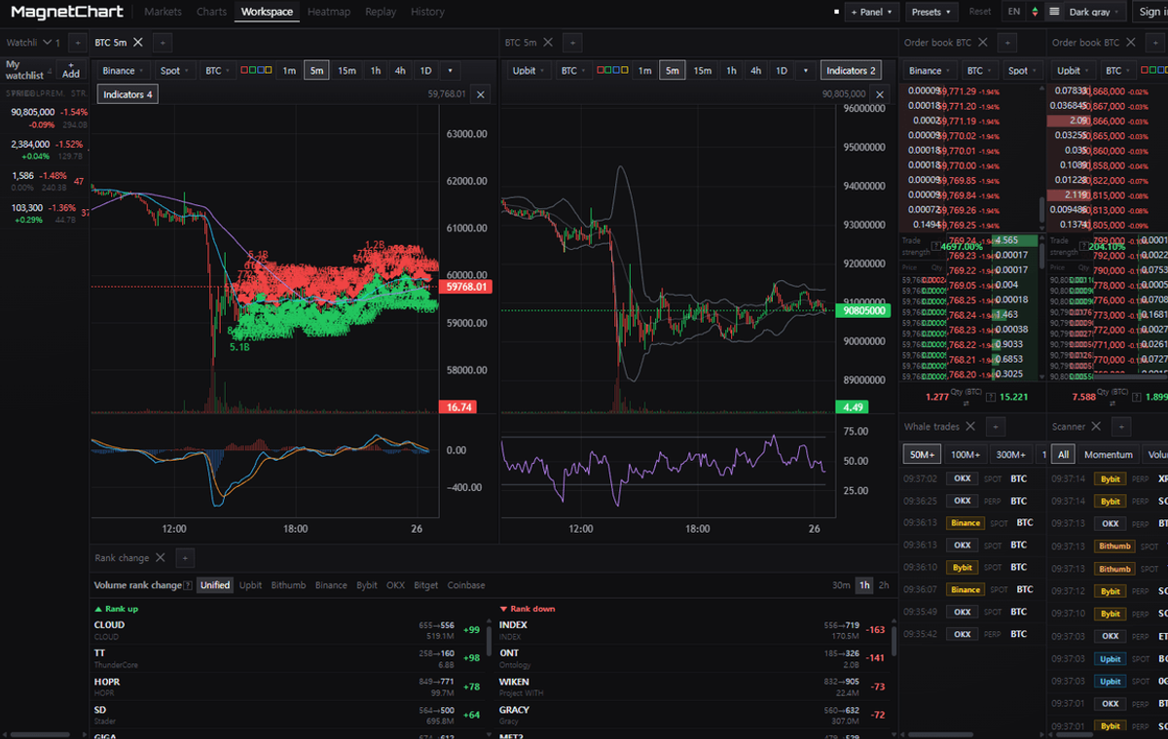The width and height of the screenshot is (1168, 739).
Task: Switch language via EN button
Action: pyautogui.click(x=1014, y=12)
